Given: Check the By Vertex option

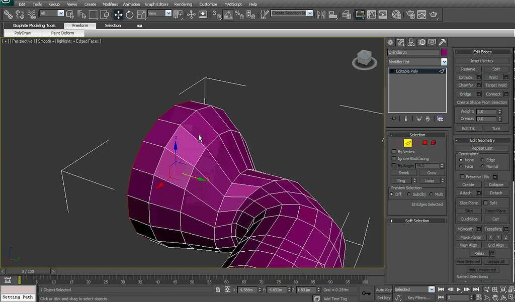Looking at the screenshot, I should 394,152.
